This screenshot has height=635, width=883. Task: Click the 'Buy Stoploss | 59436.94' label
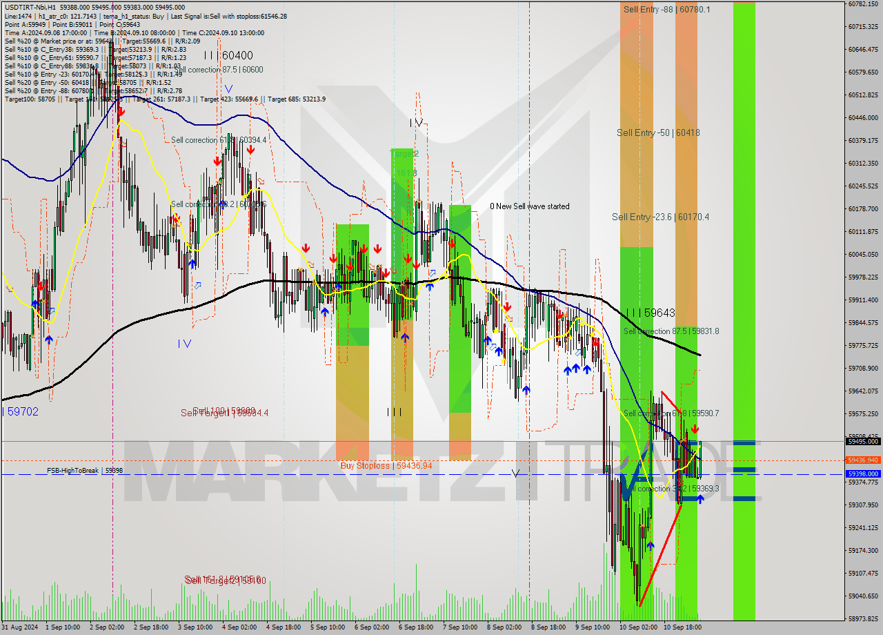point(386,466)
